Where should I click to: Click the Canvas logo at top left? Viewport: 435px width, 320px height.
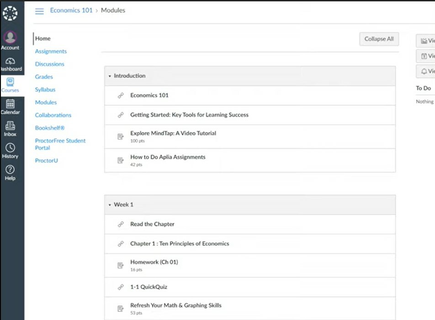coord(10,13)
